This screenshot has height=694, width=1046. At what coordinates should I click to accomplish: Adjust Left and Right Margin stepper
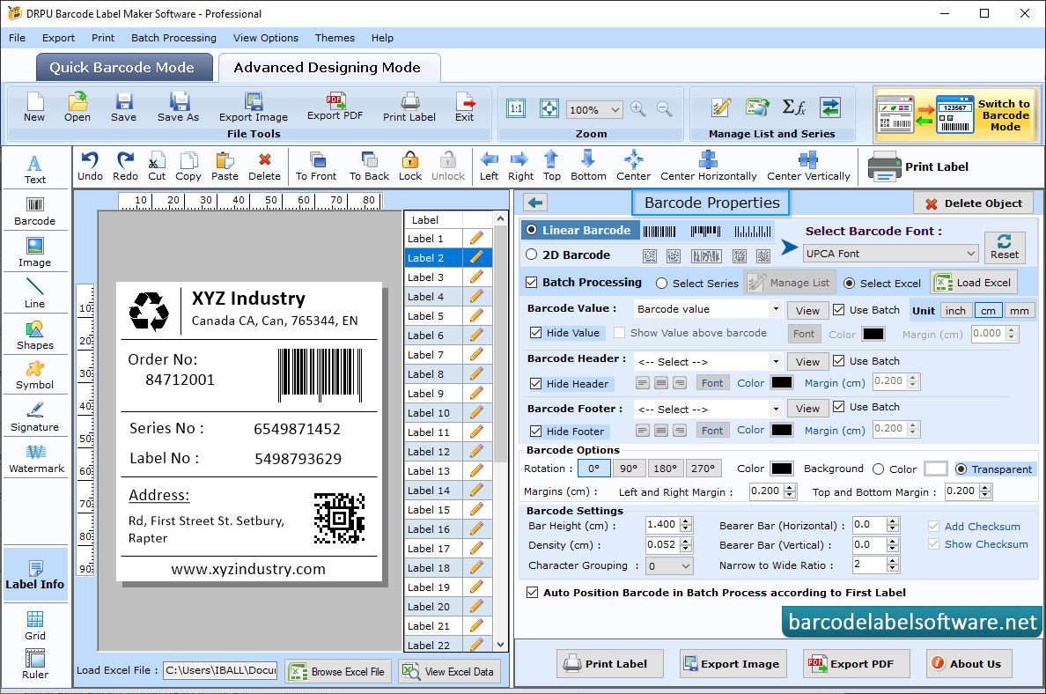[x=791, y=491]
